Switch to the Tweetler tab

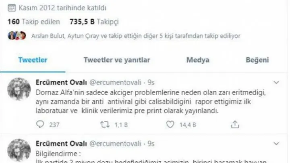click(x=33, y=60)
